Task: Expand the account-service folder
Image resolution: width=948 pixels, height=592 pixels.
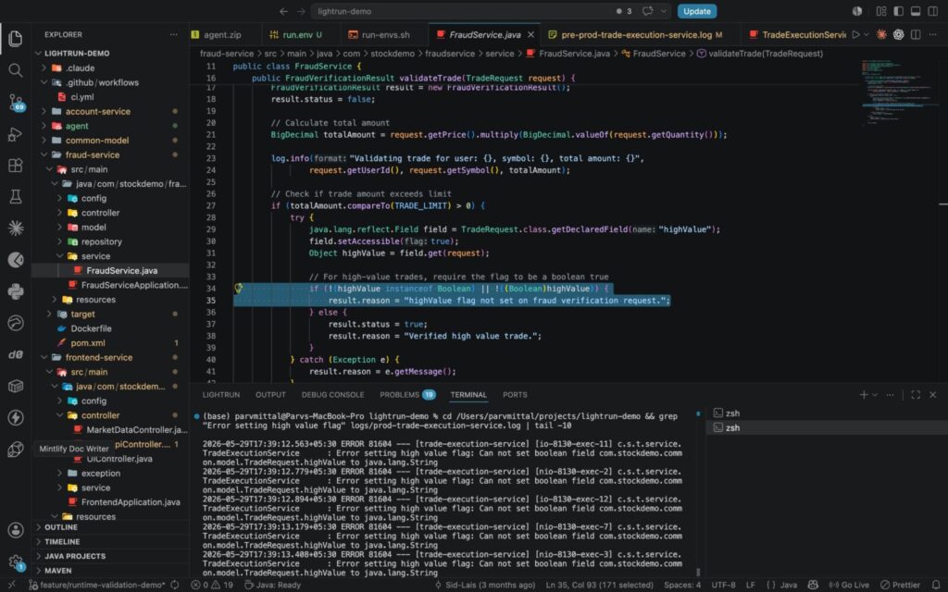Action: pos(96,111)
